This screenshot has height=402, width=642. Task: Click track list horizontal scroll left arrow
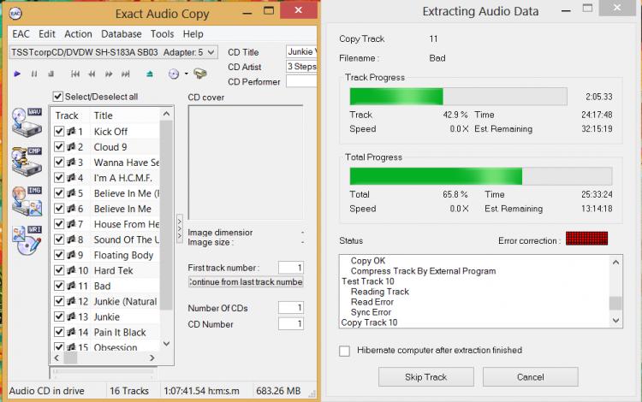(x=56, y=358)
